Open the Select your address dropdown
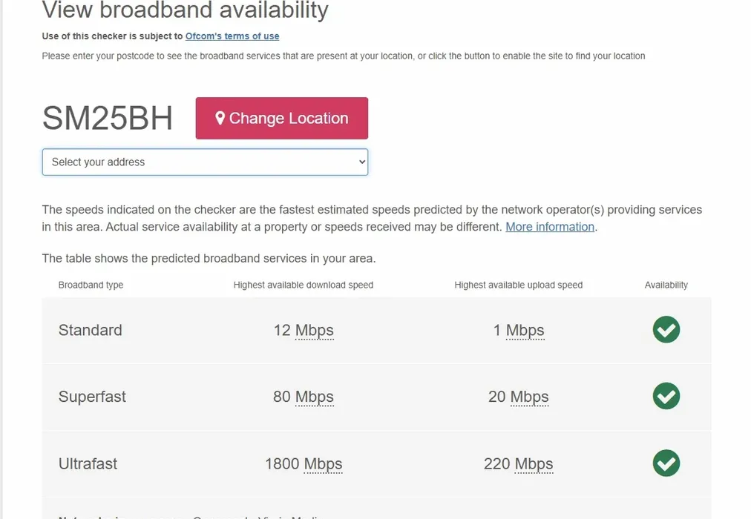 point(205,162)
